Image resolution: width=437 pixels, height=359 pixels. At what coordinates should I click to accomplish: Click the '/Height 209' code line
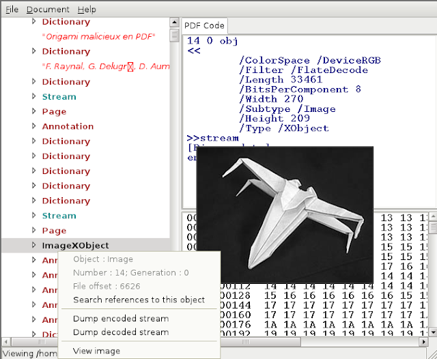pos(274,118)
